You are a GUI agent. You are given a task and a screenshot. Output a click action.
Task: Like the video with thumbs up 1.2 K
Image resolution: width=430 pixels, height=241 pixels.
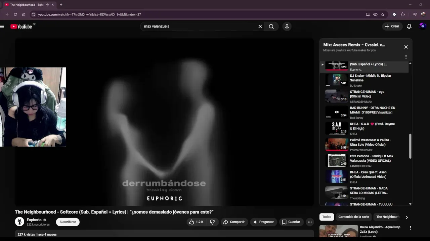pos(196,222)
